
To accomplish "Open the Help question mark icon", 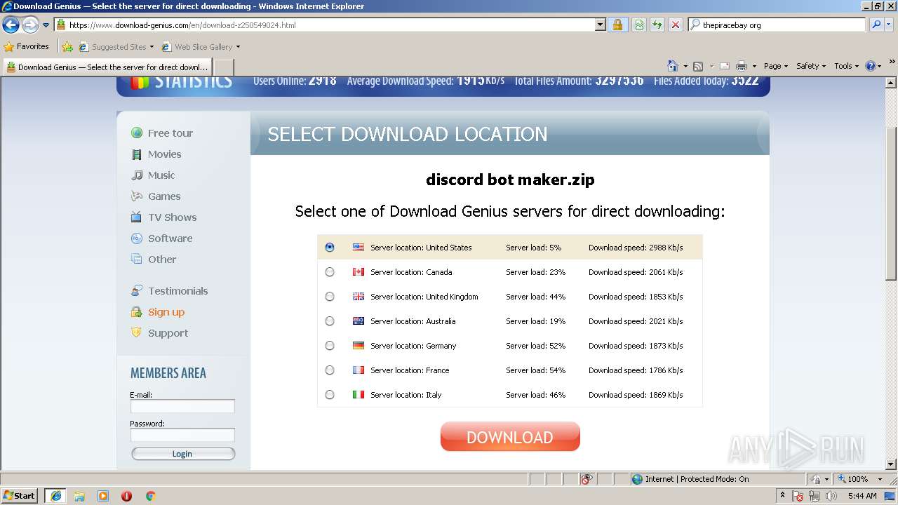I will click(x=871, y=66).
